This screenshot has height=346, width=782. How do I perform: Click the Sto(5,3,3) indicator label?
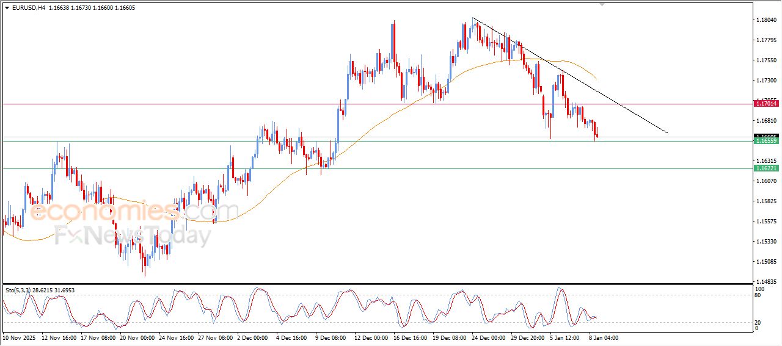point(20,290)
